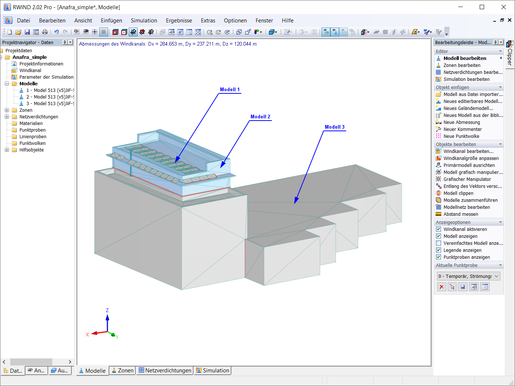Click the red cube with X toolbar icon
Image resolution: width=515 pixels, height=386 pixels.
[x=124, y=32]
